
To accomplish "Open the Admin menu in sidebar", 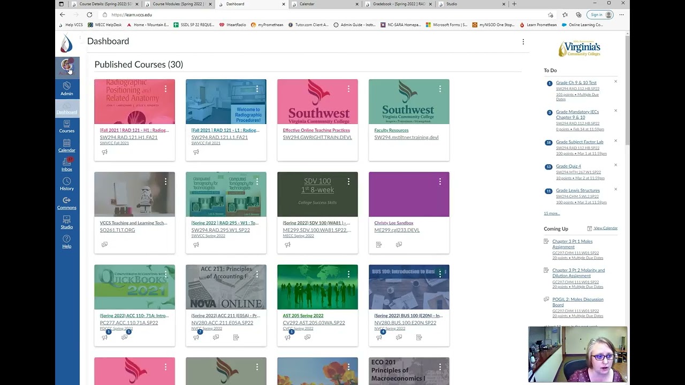I will tap(67, 89).
